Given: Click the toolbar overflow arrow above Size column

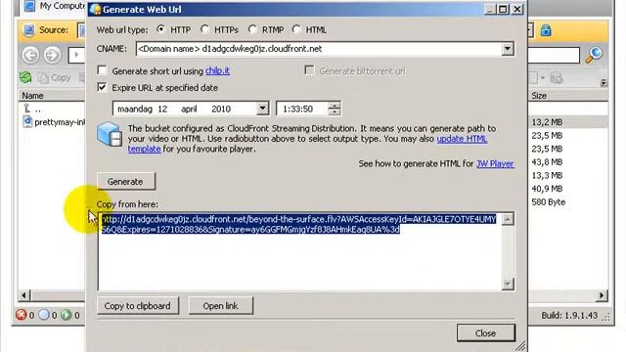Looking at the screenshot, I should [x=604, y=82].
